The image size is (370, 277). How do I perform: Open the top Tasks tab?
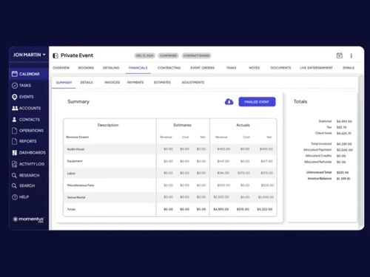[x=231, y=68]
